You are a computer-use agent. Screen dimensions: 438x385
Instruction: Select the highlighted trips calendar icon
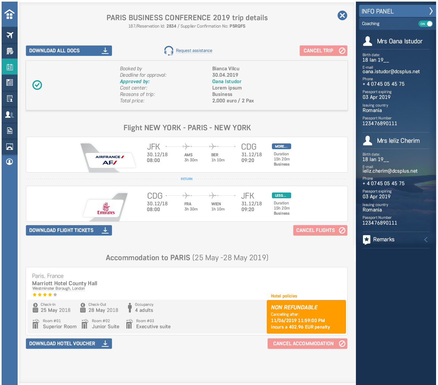click(10, 67)
